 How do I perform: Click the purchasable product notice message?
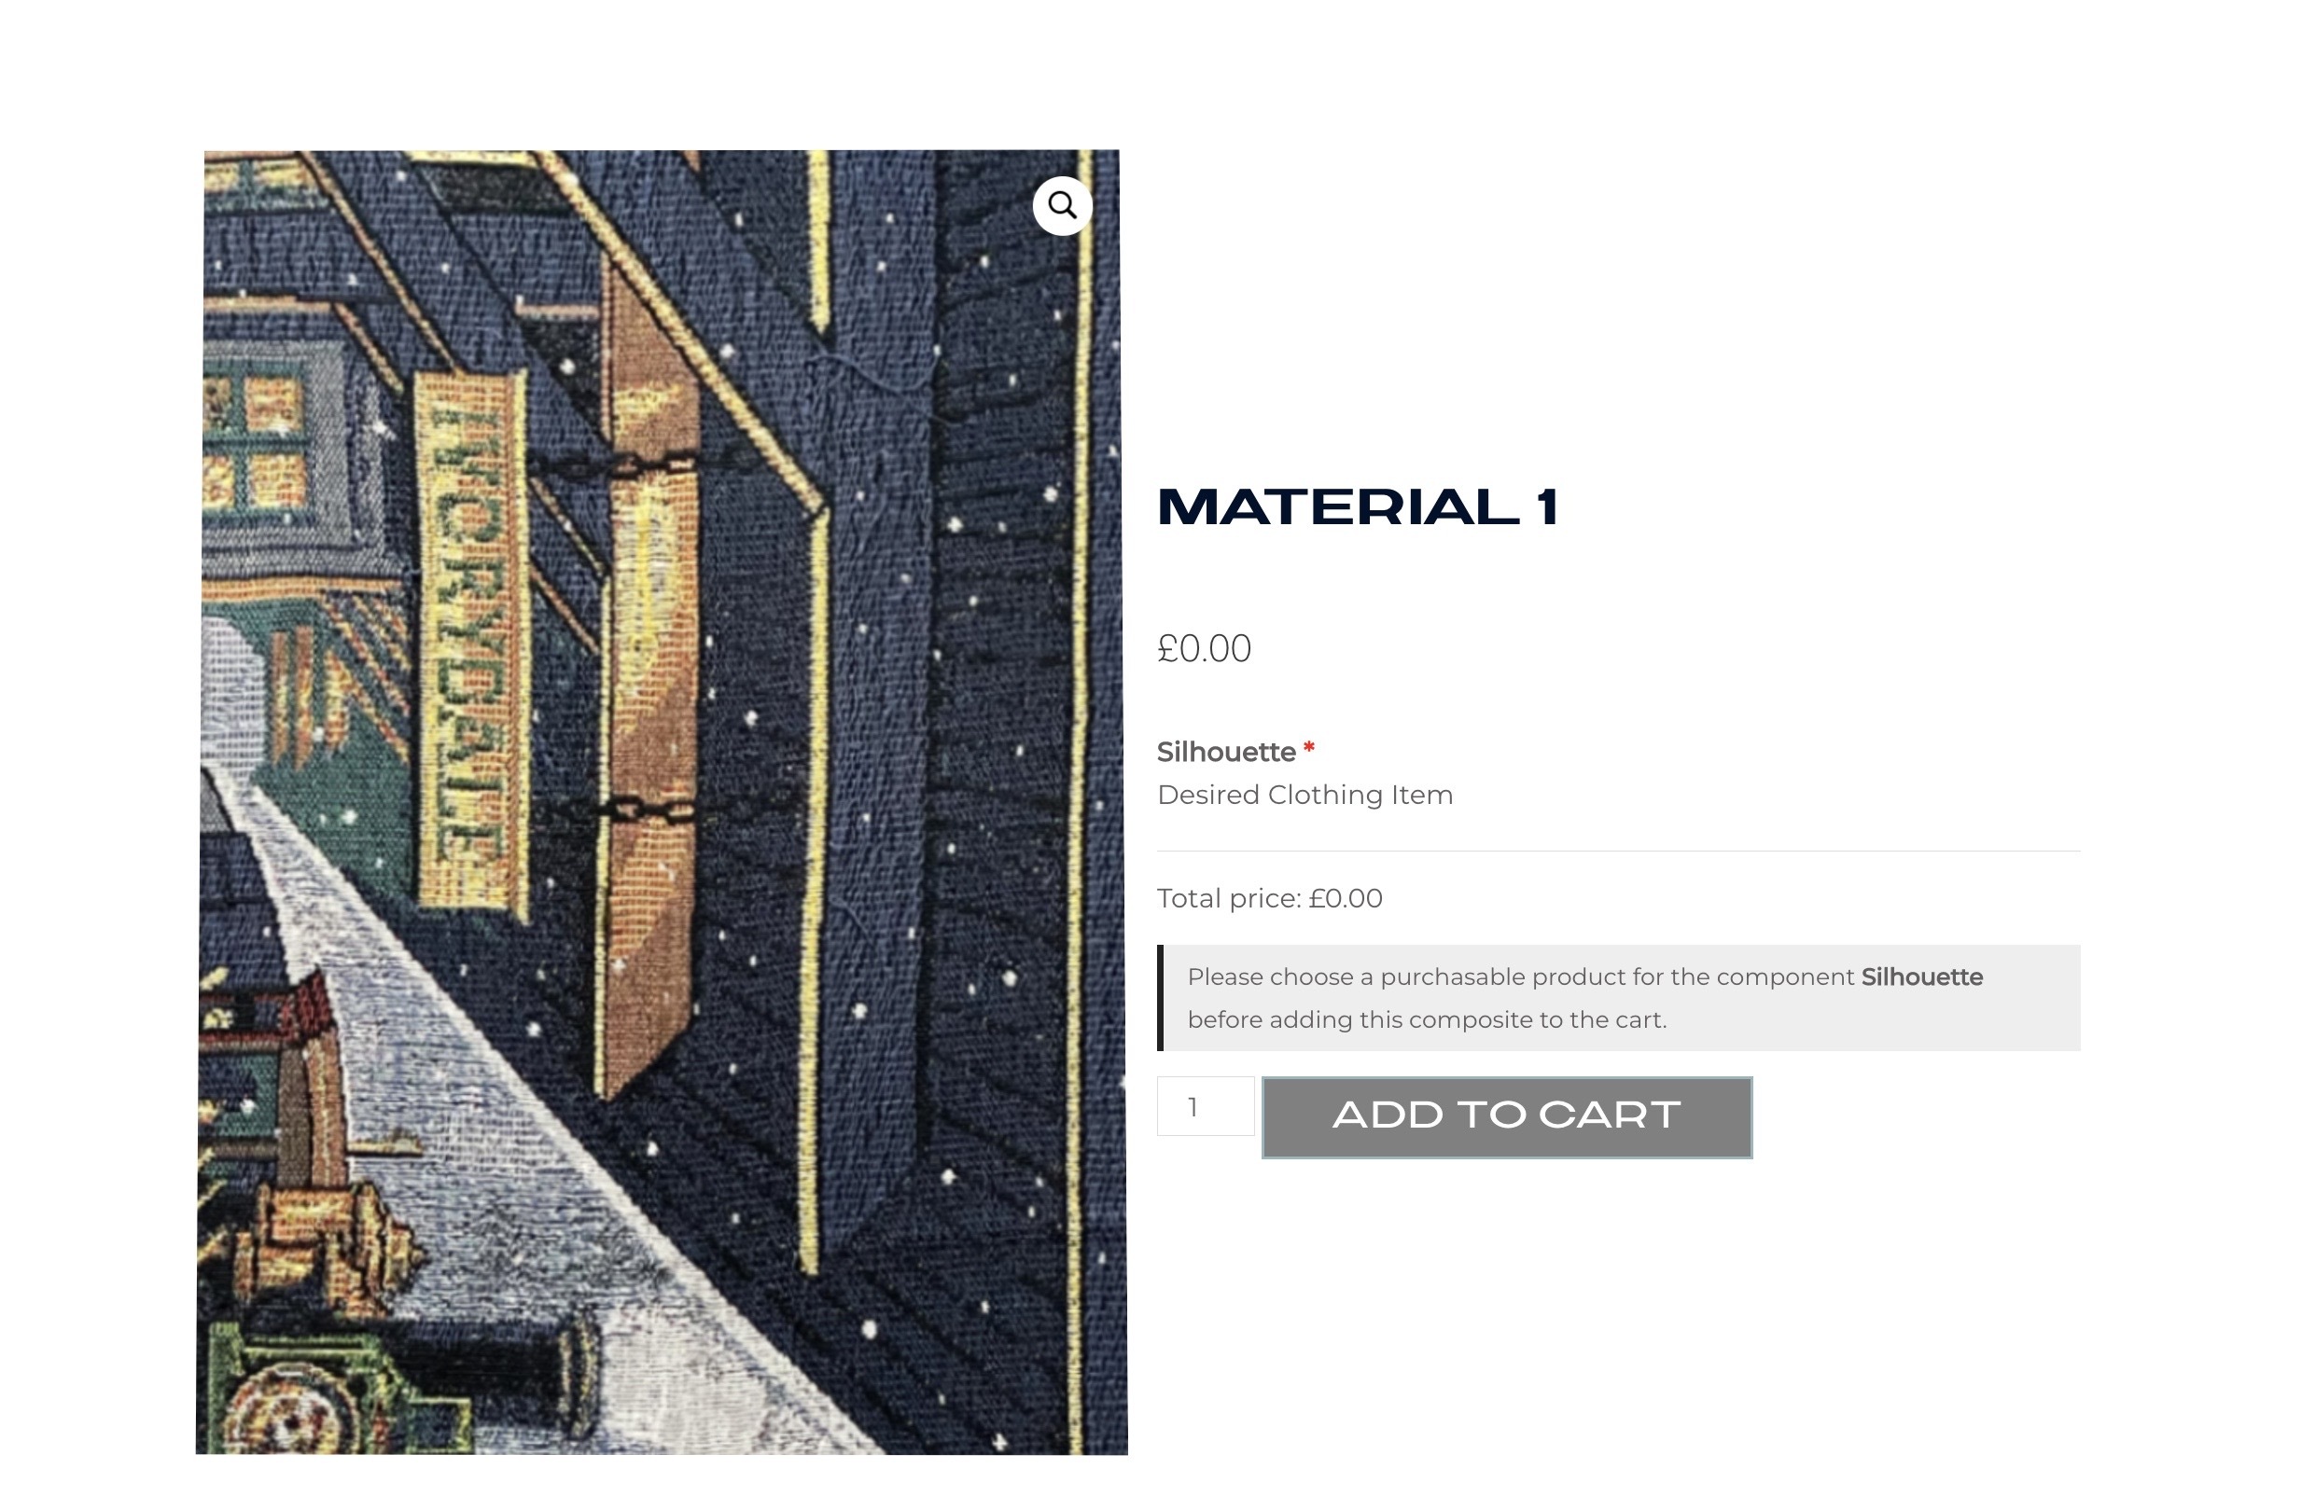[x=1618, y=998]
